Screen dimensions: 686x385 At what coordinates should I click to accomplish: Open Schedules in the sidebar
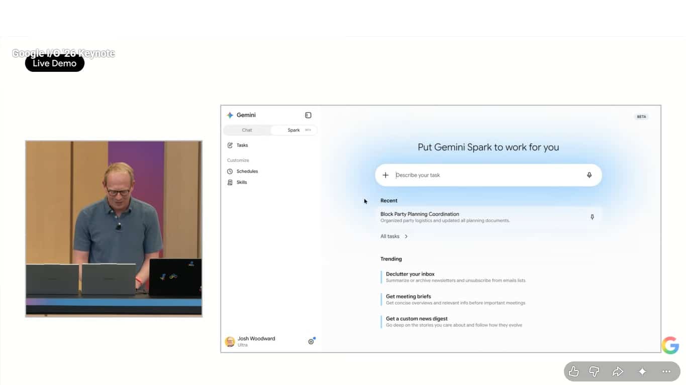coord(247,171)
